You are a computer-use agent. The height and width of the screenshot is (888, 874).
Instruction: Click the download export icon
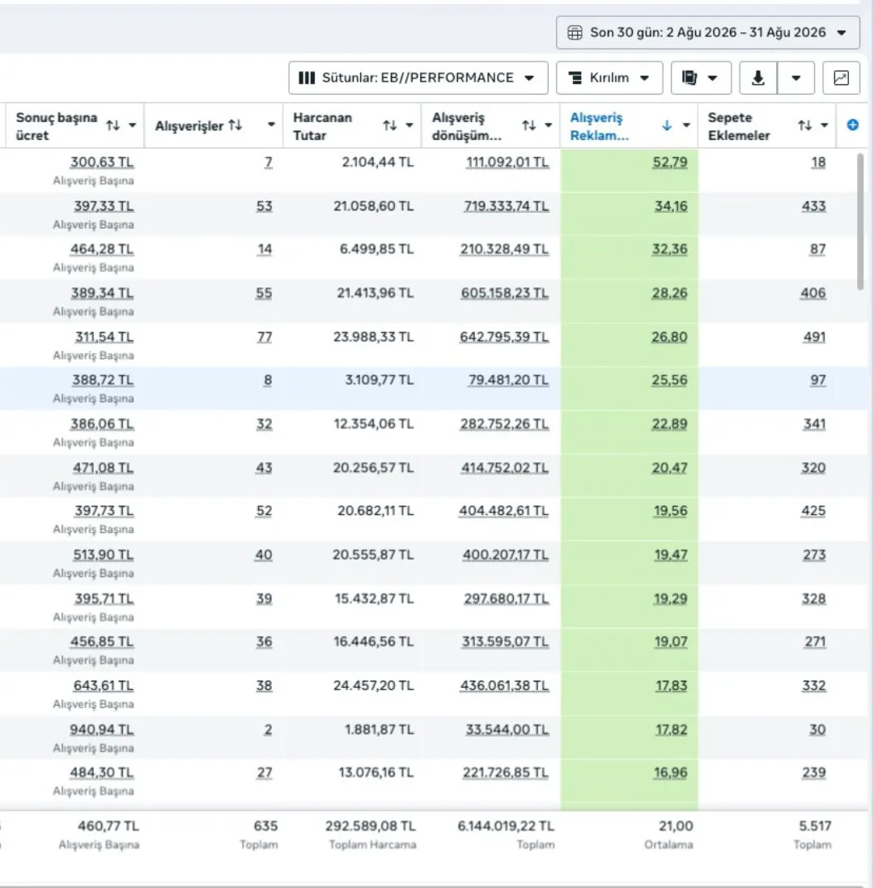click(x=758, y=78)
